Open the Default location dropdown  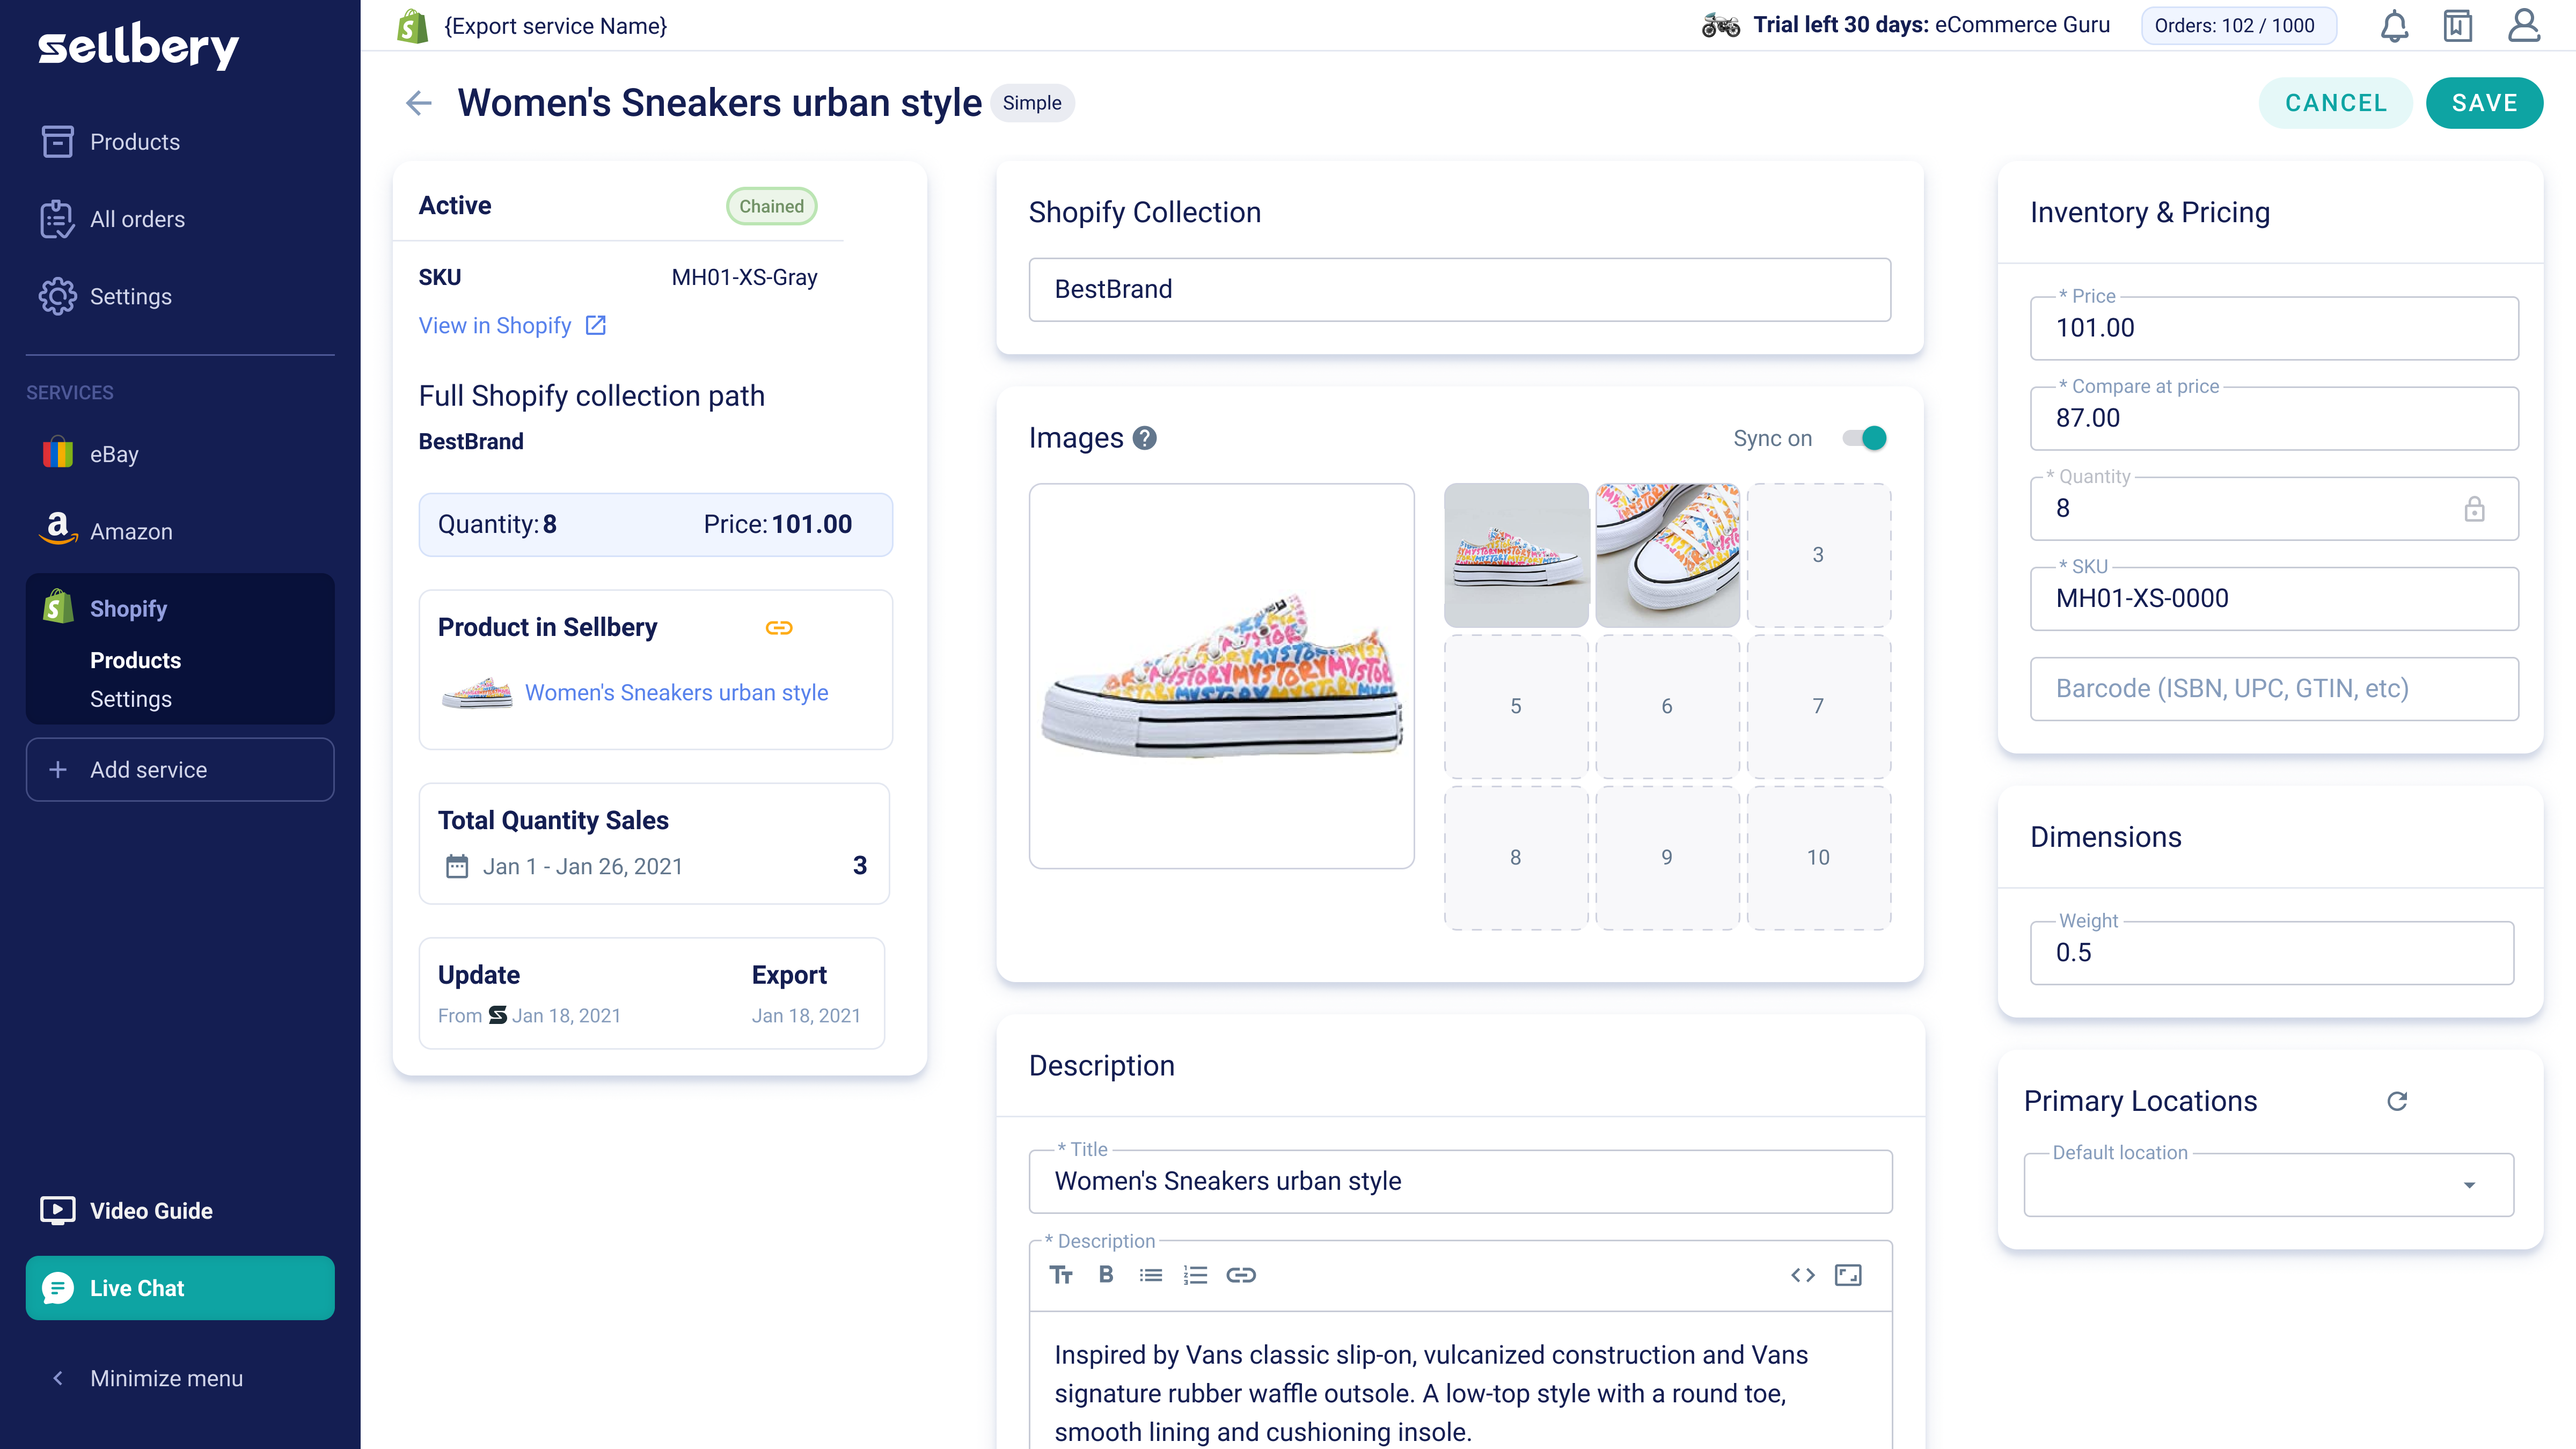(x=2269, y=1185)
